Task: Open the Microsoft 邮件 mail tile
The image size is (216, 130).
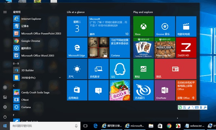Action: (109, 26)
